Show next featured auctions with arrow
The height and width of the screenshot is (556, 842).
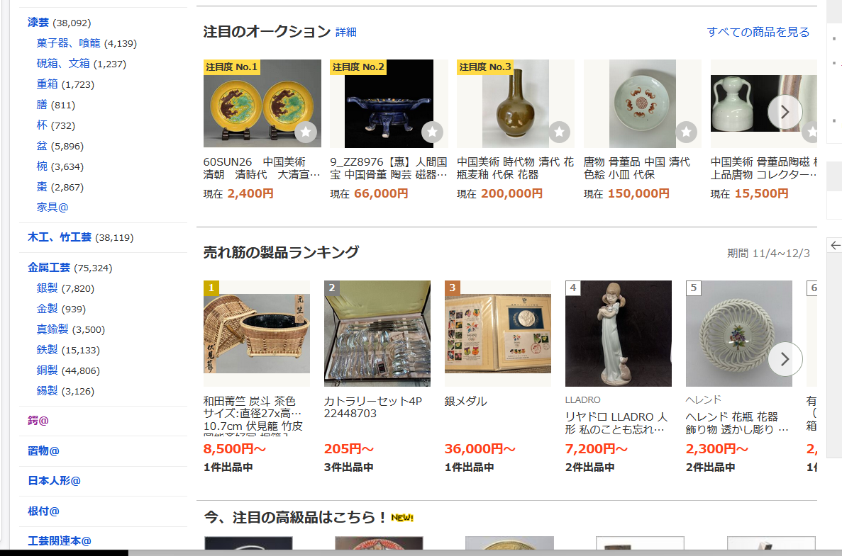[785, 112]
